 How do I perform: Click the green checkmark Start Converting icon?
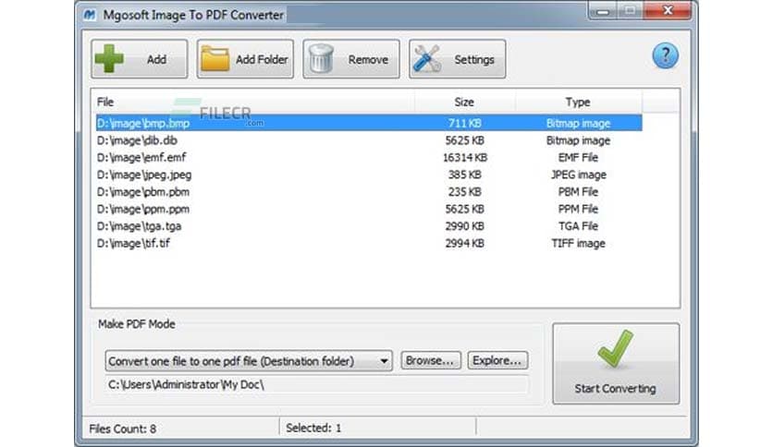(x=615, y=348)
